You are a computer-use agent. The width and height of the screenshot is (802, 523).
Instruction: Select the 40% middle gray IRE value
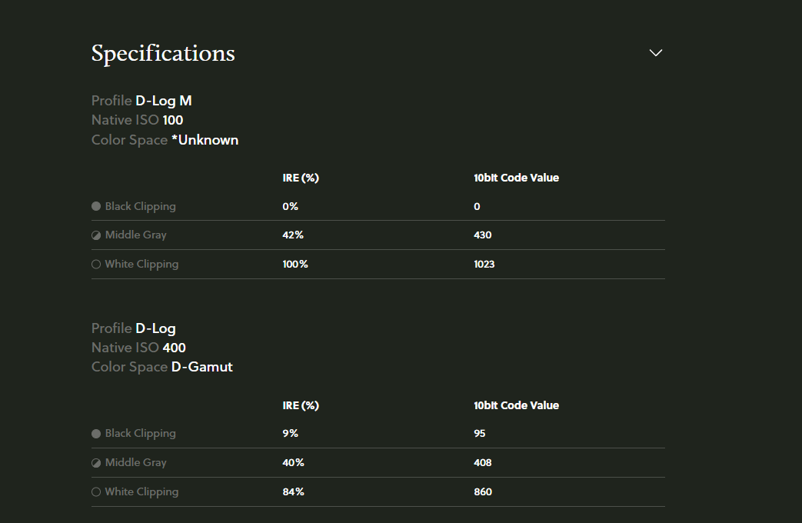(x=293, y=462)
